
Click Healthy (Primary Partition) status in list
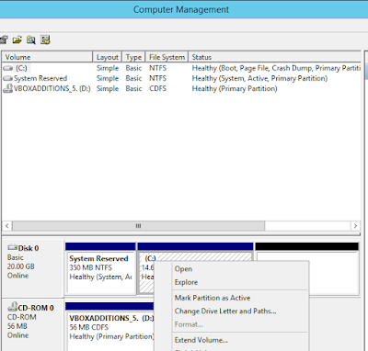[235, 88]
